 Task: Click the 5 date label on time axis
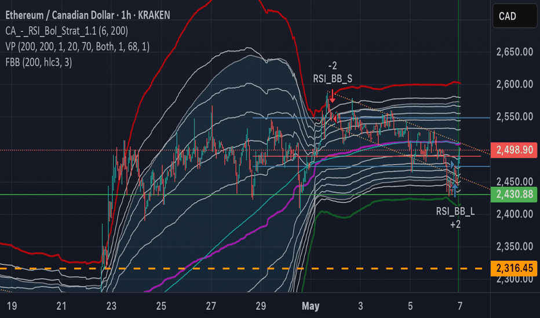pyautogui.click(x=410, y=306)
